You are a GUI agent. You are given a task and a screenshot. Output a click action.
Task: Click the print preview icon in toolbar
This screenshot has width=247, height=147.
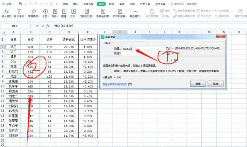[x=36, y=4]
